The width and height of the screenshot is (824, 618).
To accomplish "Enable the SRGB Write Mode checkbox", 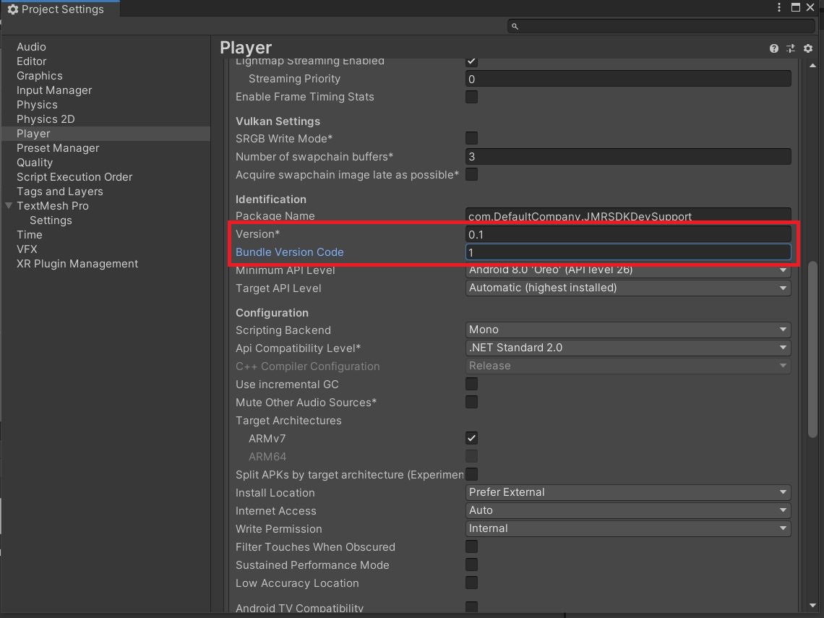I will pos(471,138).
